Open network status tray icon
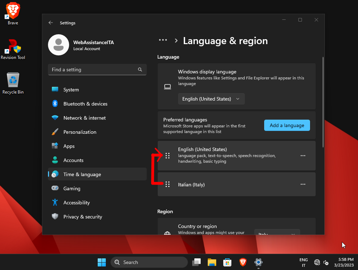This screenshot has height=270, width=358. click(317, 263)
